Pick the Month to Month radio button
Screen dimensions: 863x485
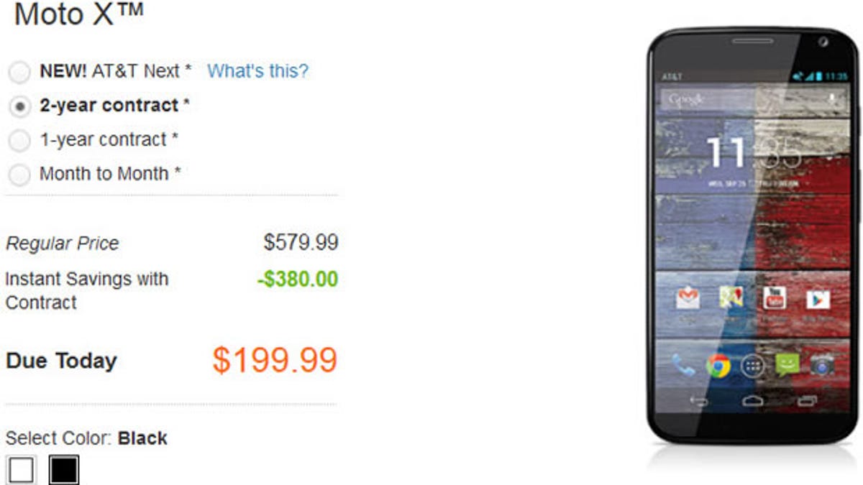(19, 174)
